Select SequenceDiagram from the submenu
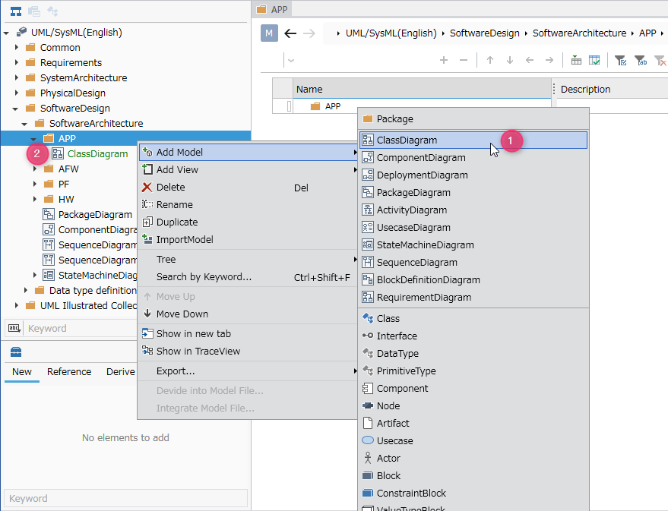Image resolution: width=668 pixels, height=511 pixels. (473, 262)
